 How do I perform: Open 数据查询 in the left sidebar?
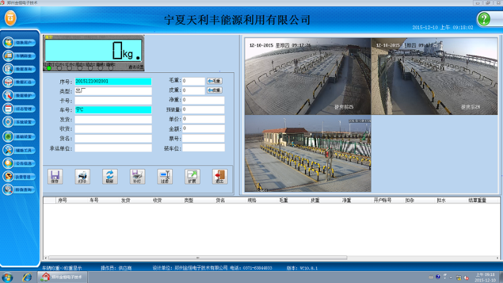[20, 69]
